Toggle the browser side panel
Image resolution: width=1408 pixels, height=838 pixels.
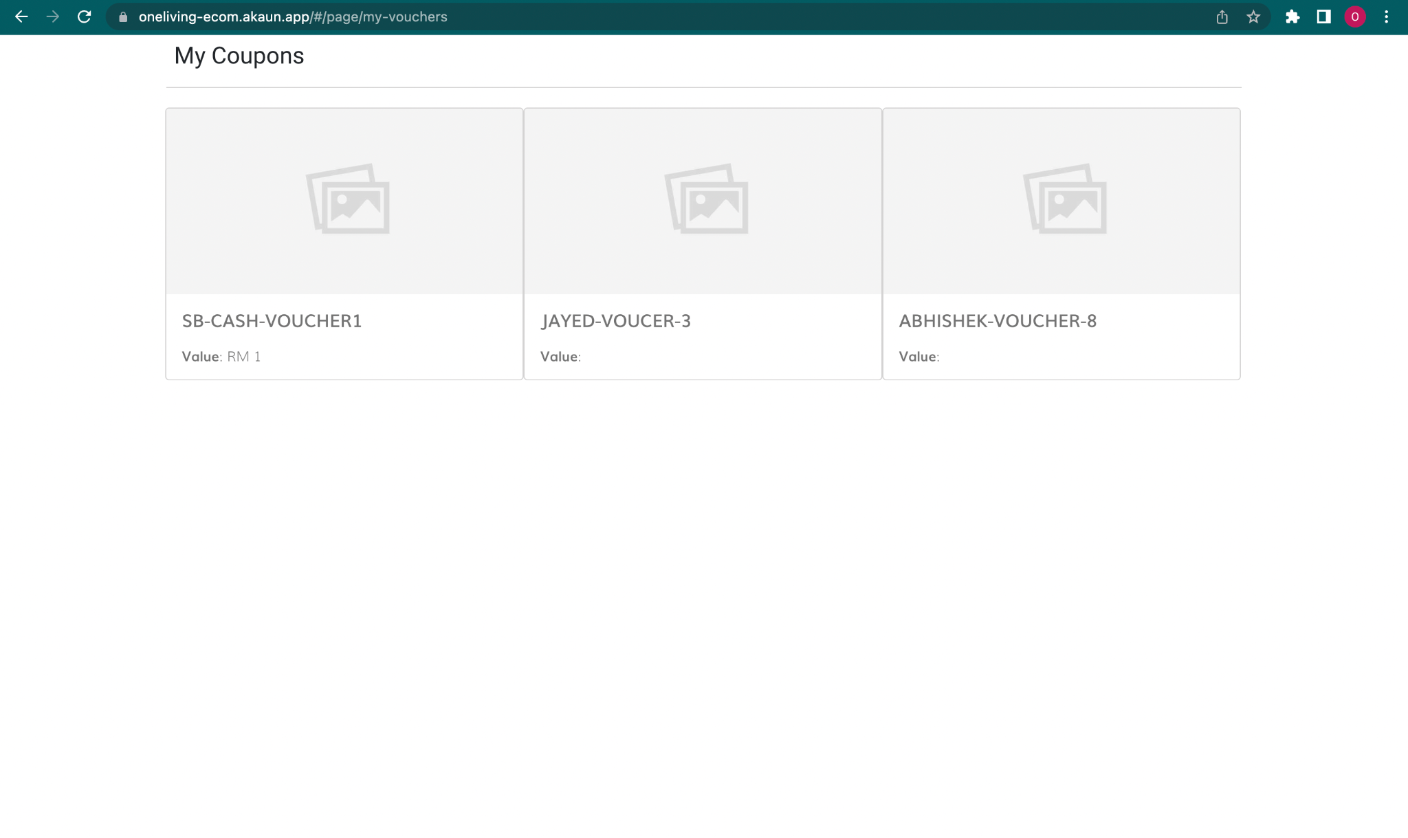tap(1323, 17)
